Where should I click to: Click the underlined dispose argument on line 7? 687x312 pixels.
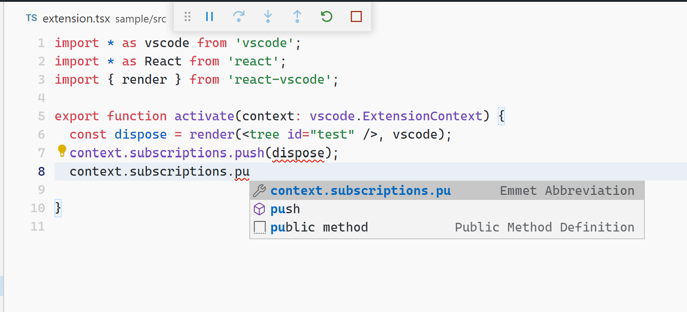[298, 153]
